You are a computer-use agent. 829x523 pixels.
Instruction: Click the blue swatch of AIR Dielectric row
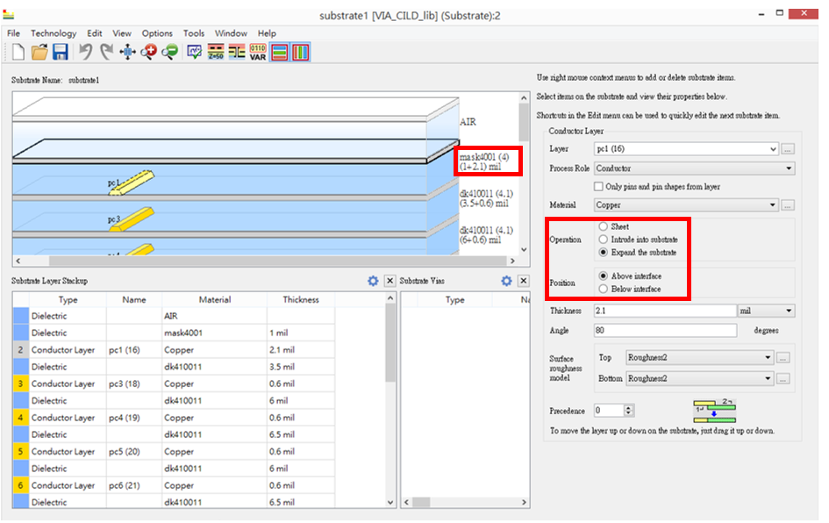tap(21, 316)
